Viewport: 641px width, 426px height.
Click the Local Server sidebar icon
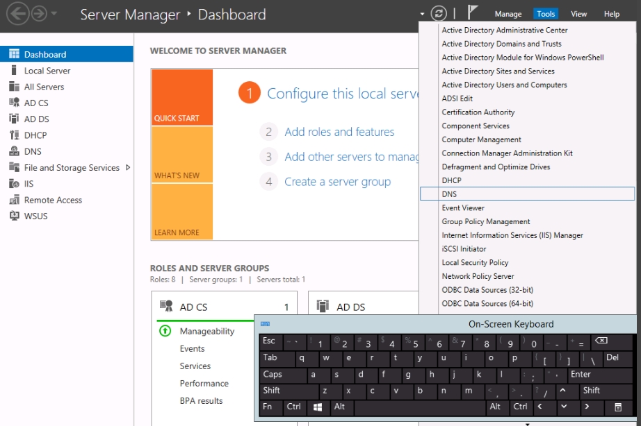pyautogui.click(x=14, y=70)
